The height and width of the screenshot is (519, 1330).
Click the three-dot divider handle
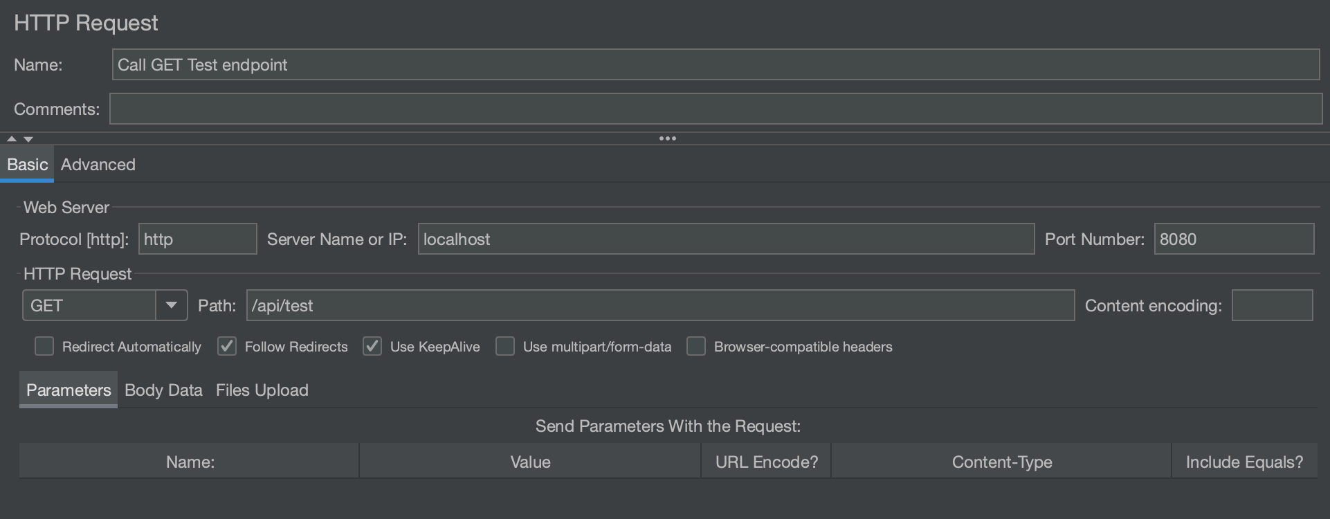667,138
